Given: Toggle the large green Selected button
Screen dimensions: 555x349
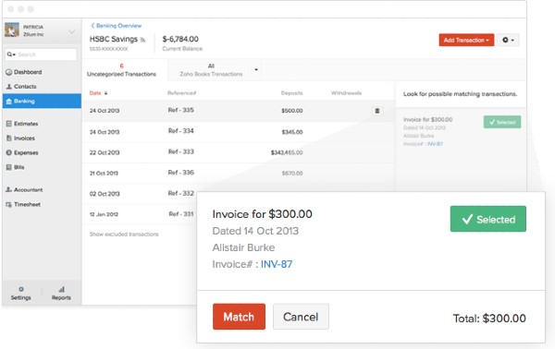Looking at the screenshot, I should (488, 219).
